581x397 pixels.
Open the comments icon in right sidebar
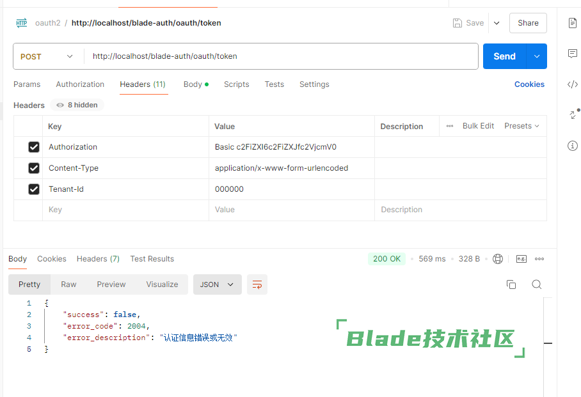click(572, 54)
